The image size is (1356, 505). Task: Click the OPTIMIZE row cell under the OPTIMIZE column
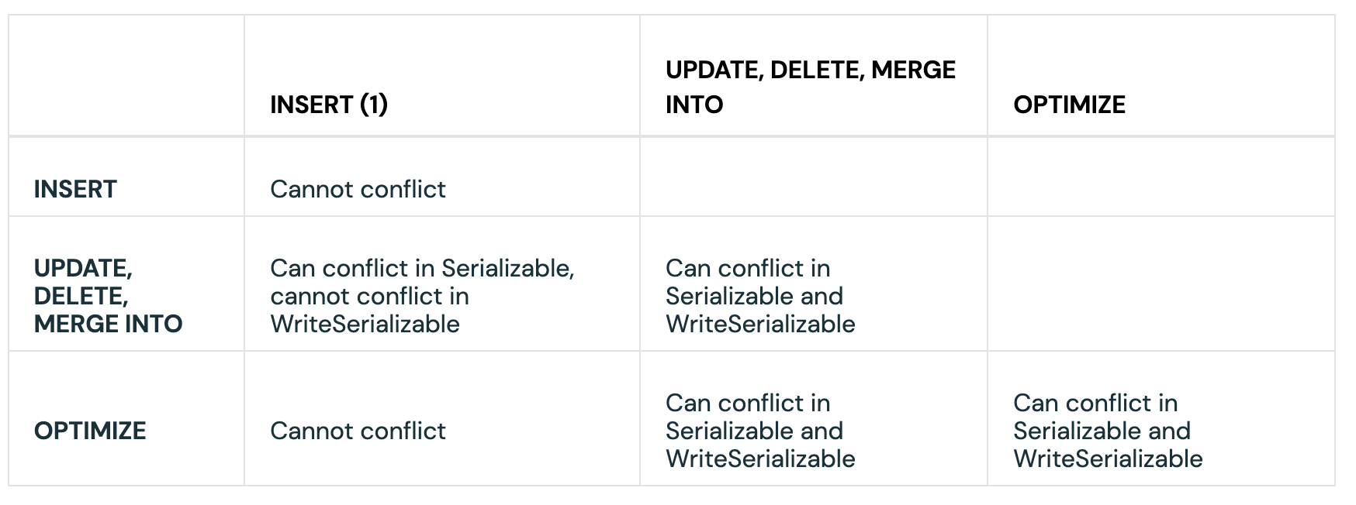[1108, 431]
